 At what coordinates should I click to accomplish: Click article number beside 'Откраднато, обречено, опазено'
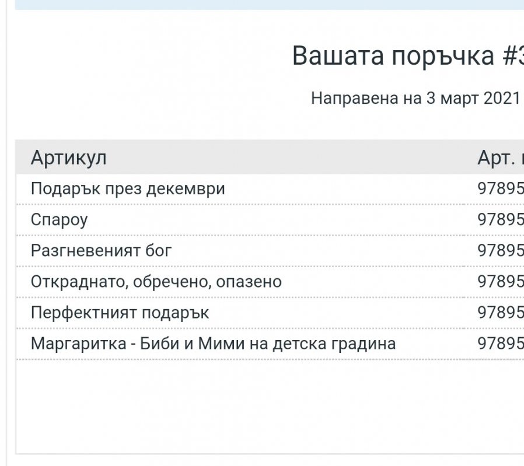[500, 282]
